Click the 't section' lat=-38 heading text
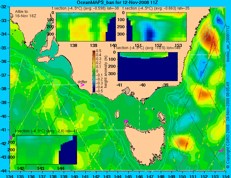The height and width of the screenshot is (178, 231). (85, 8)
